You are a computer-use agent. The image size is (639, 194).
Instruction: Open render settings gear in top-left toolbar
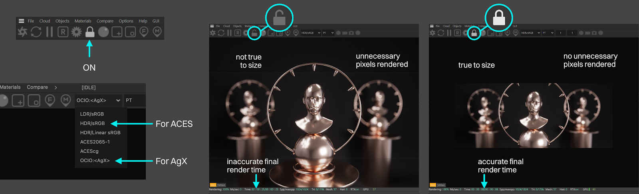76,32
